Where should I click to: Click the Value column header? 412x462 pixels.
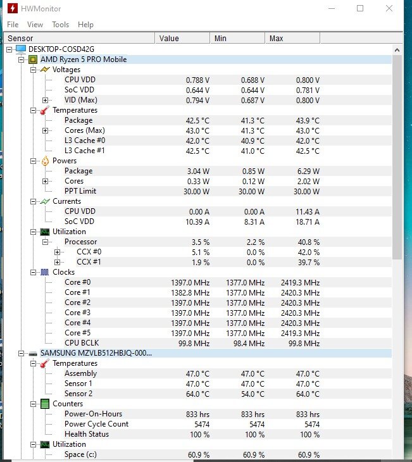[x=182, y=39]
